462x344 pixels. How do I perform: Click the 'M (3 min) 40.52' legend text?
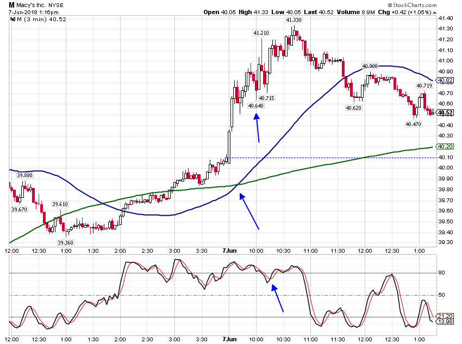41,20
